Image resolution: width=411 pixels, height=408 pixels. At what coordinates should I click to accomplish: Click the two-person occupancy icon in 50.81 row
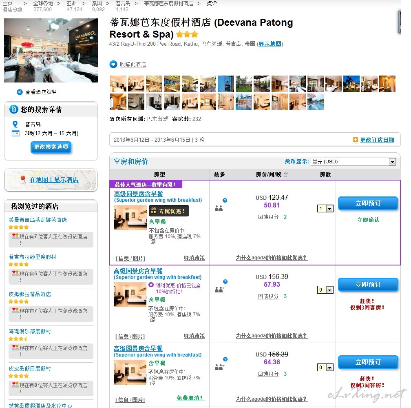pyautogui.click(x=219, y=208)
